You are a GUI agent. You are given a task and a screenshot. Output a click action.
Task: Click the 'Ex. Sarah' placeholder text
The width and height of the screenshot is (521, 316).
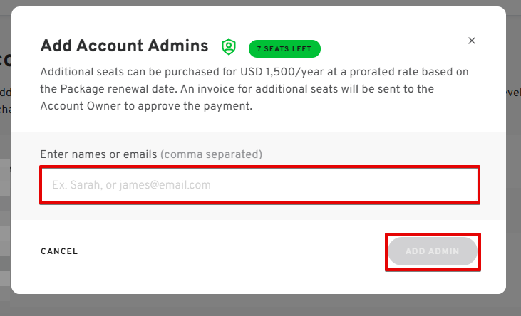[x=77, y=185]
